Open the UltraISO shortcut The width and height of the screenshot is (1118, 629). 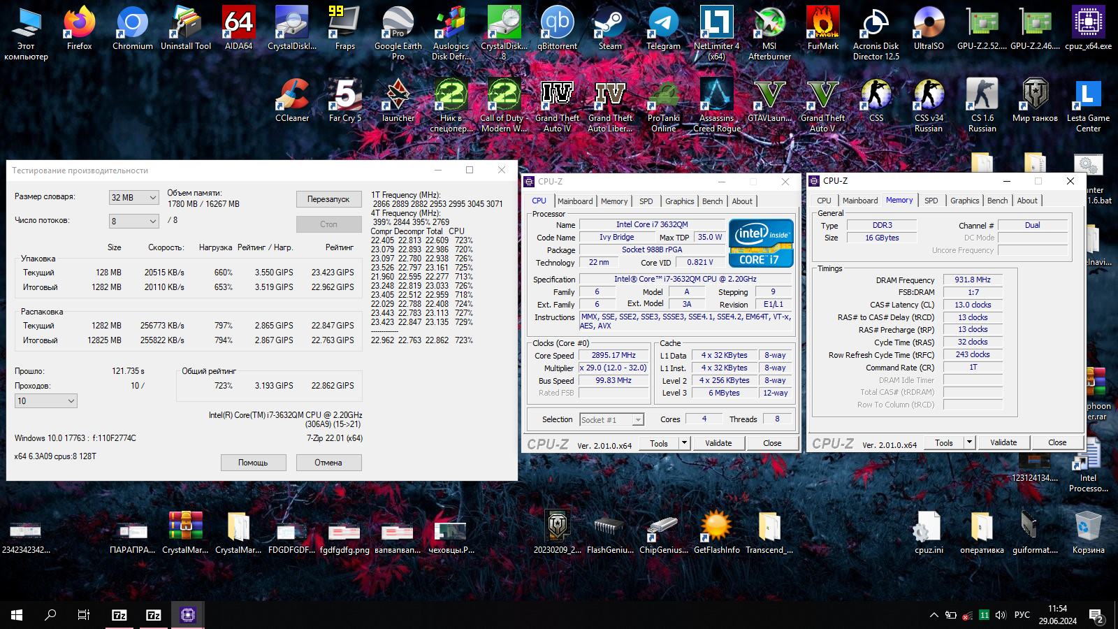coord(929,28)
